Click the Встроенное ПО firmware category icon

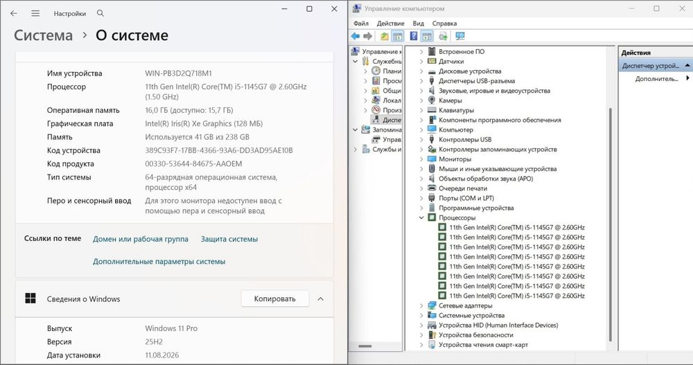tap(432, 51)
